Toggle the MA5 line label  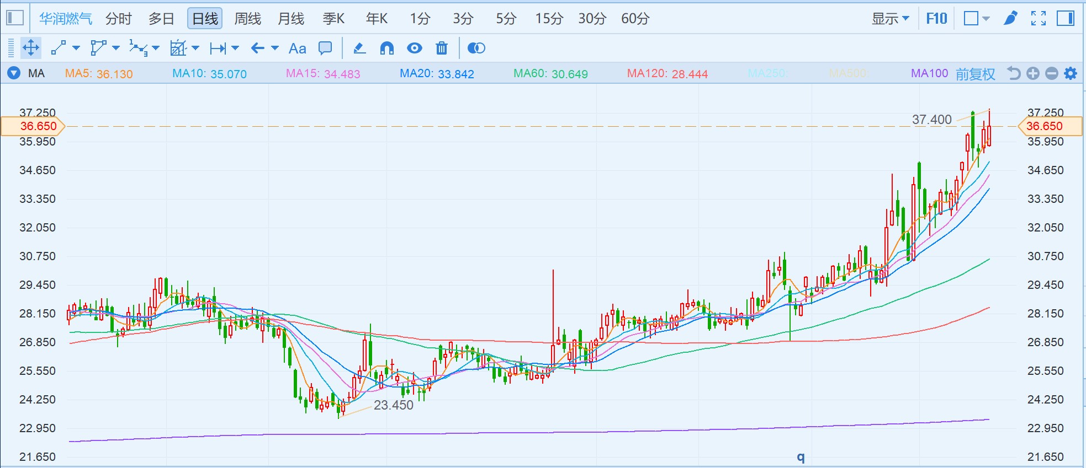point(99,74)
